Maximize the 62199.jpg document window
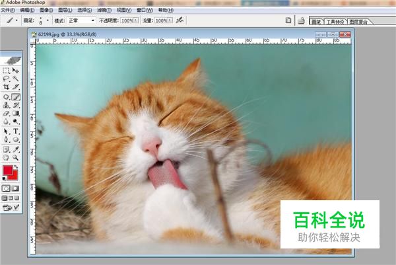Image resolution: width=396 pixels, height=265 pixels. 333,34
